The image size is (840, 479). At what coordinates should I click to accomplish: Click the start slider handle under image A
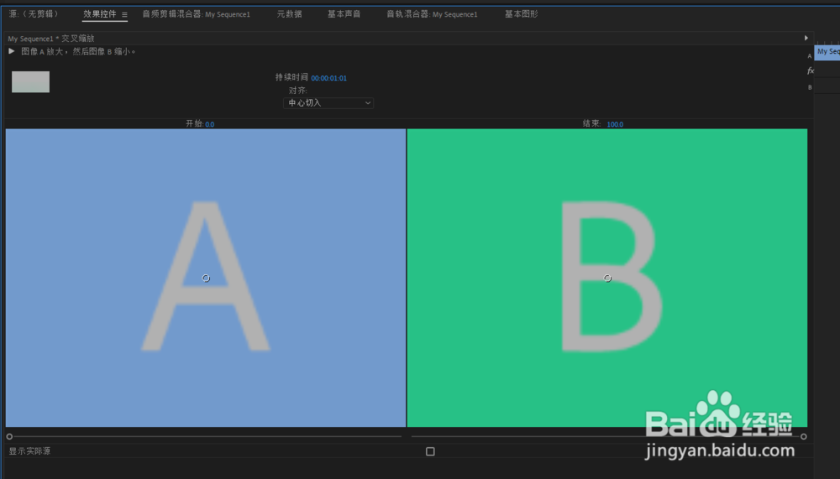coord(9,437)
